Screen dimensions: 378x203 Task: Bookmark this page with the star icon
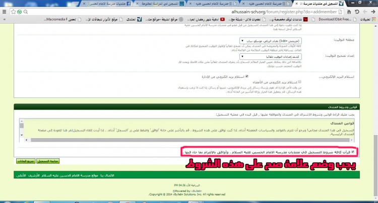(14, 12)
